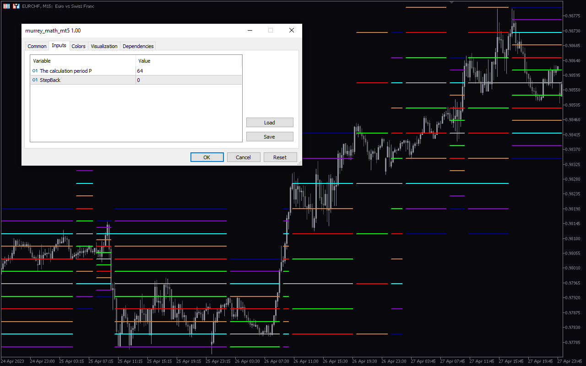
Task: Click the Reset button
Action: pos(280,157)
